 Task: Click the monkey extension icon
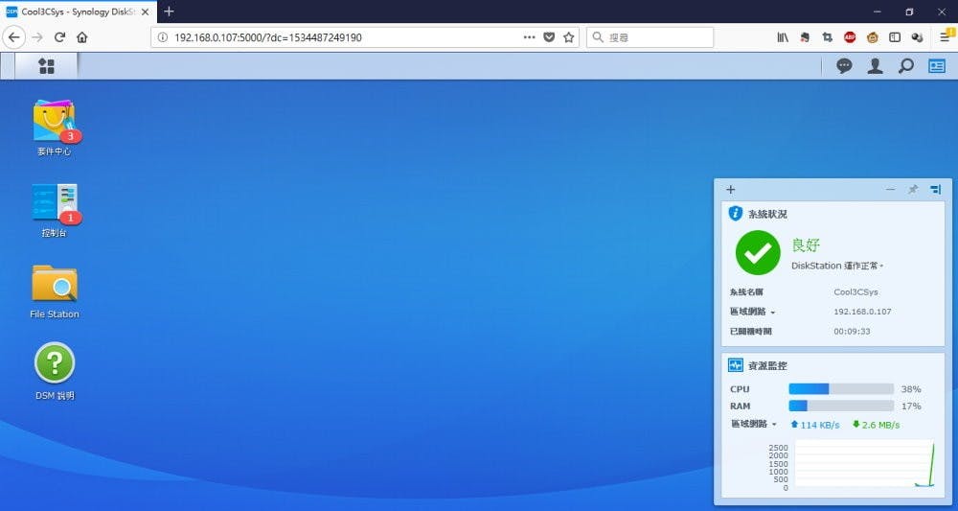click(873, 37)
